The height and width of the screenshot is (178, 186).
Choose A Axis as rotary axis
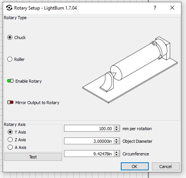(x=10, y=147)
